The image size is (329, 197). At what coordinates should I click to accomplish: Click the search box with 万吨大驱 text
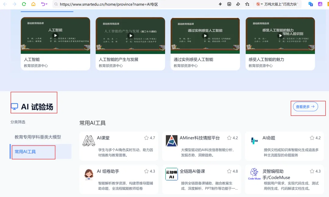click(x=281, y=4)
